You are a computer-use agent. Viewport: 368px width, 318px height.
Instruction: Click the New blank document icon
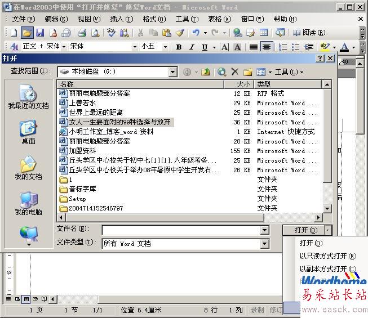pyautogui.click(x=14, y=33)
